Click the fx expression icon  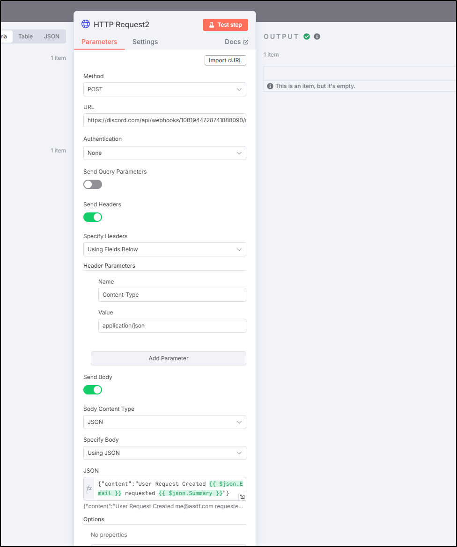89,489
